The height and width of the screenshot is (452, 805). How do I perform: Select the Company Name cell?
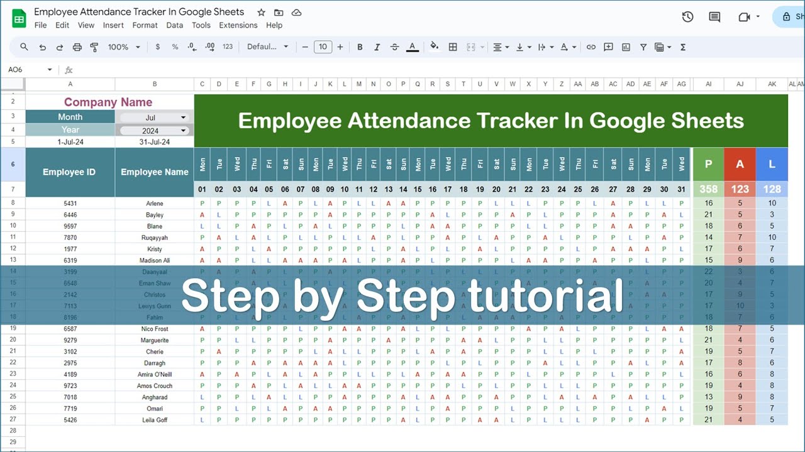point(110,102)
